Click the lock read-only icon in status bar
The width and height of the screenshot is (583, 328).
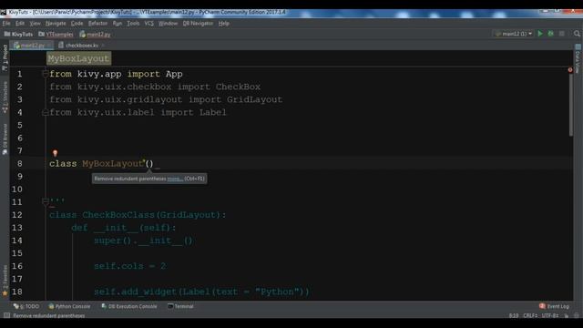567,316
